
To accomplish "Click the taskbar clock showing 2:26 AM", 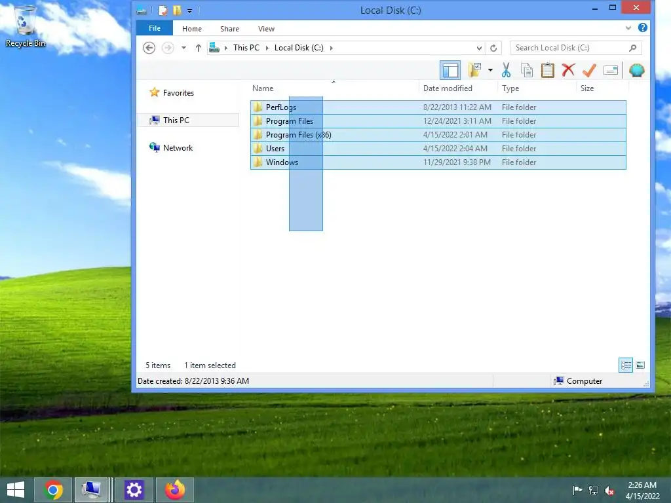I will 642,490.
